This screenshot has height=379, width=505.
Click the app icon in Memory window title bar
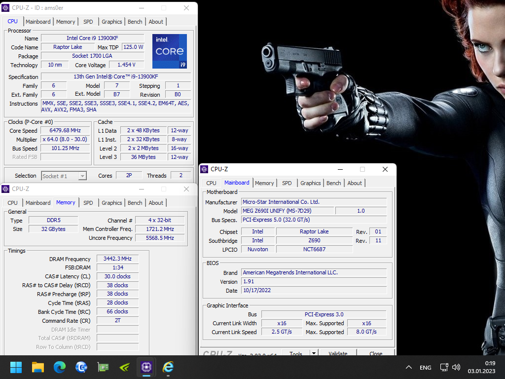(5, 189)
